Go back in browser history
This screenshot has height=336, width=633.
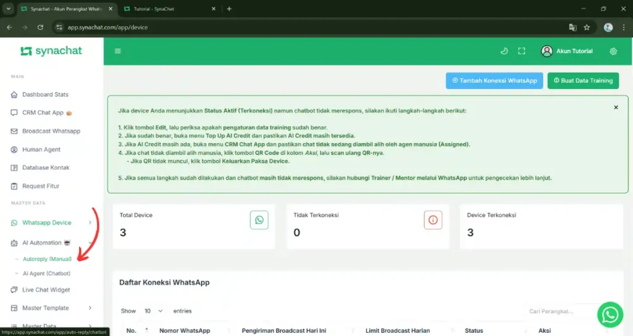point(9,27)
